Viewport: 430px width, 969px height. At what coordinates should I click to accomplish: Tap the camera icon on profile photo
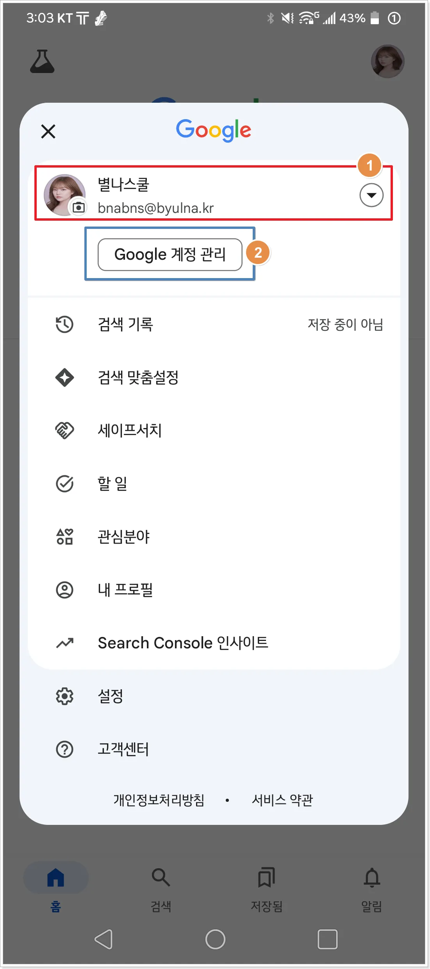click(x=79, y=207)
